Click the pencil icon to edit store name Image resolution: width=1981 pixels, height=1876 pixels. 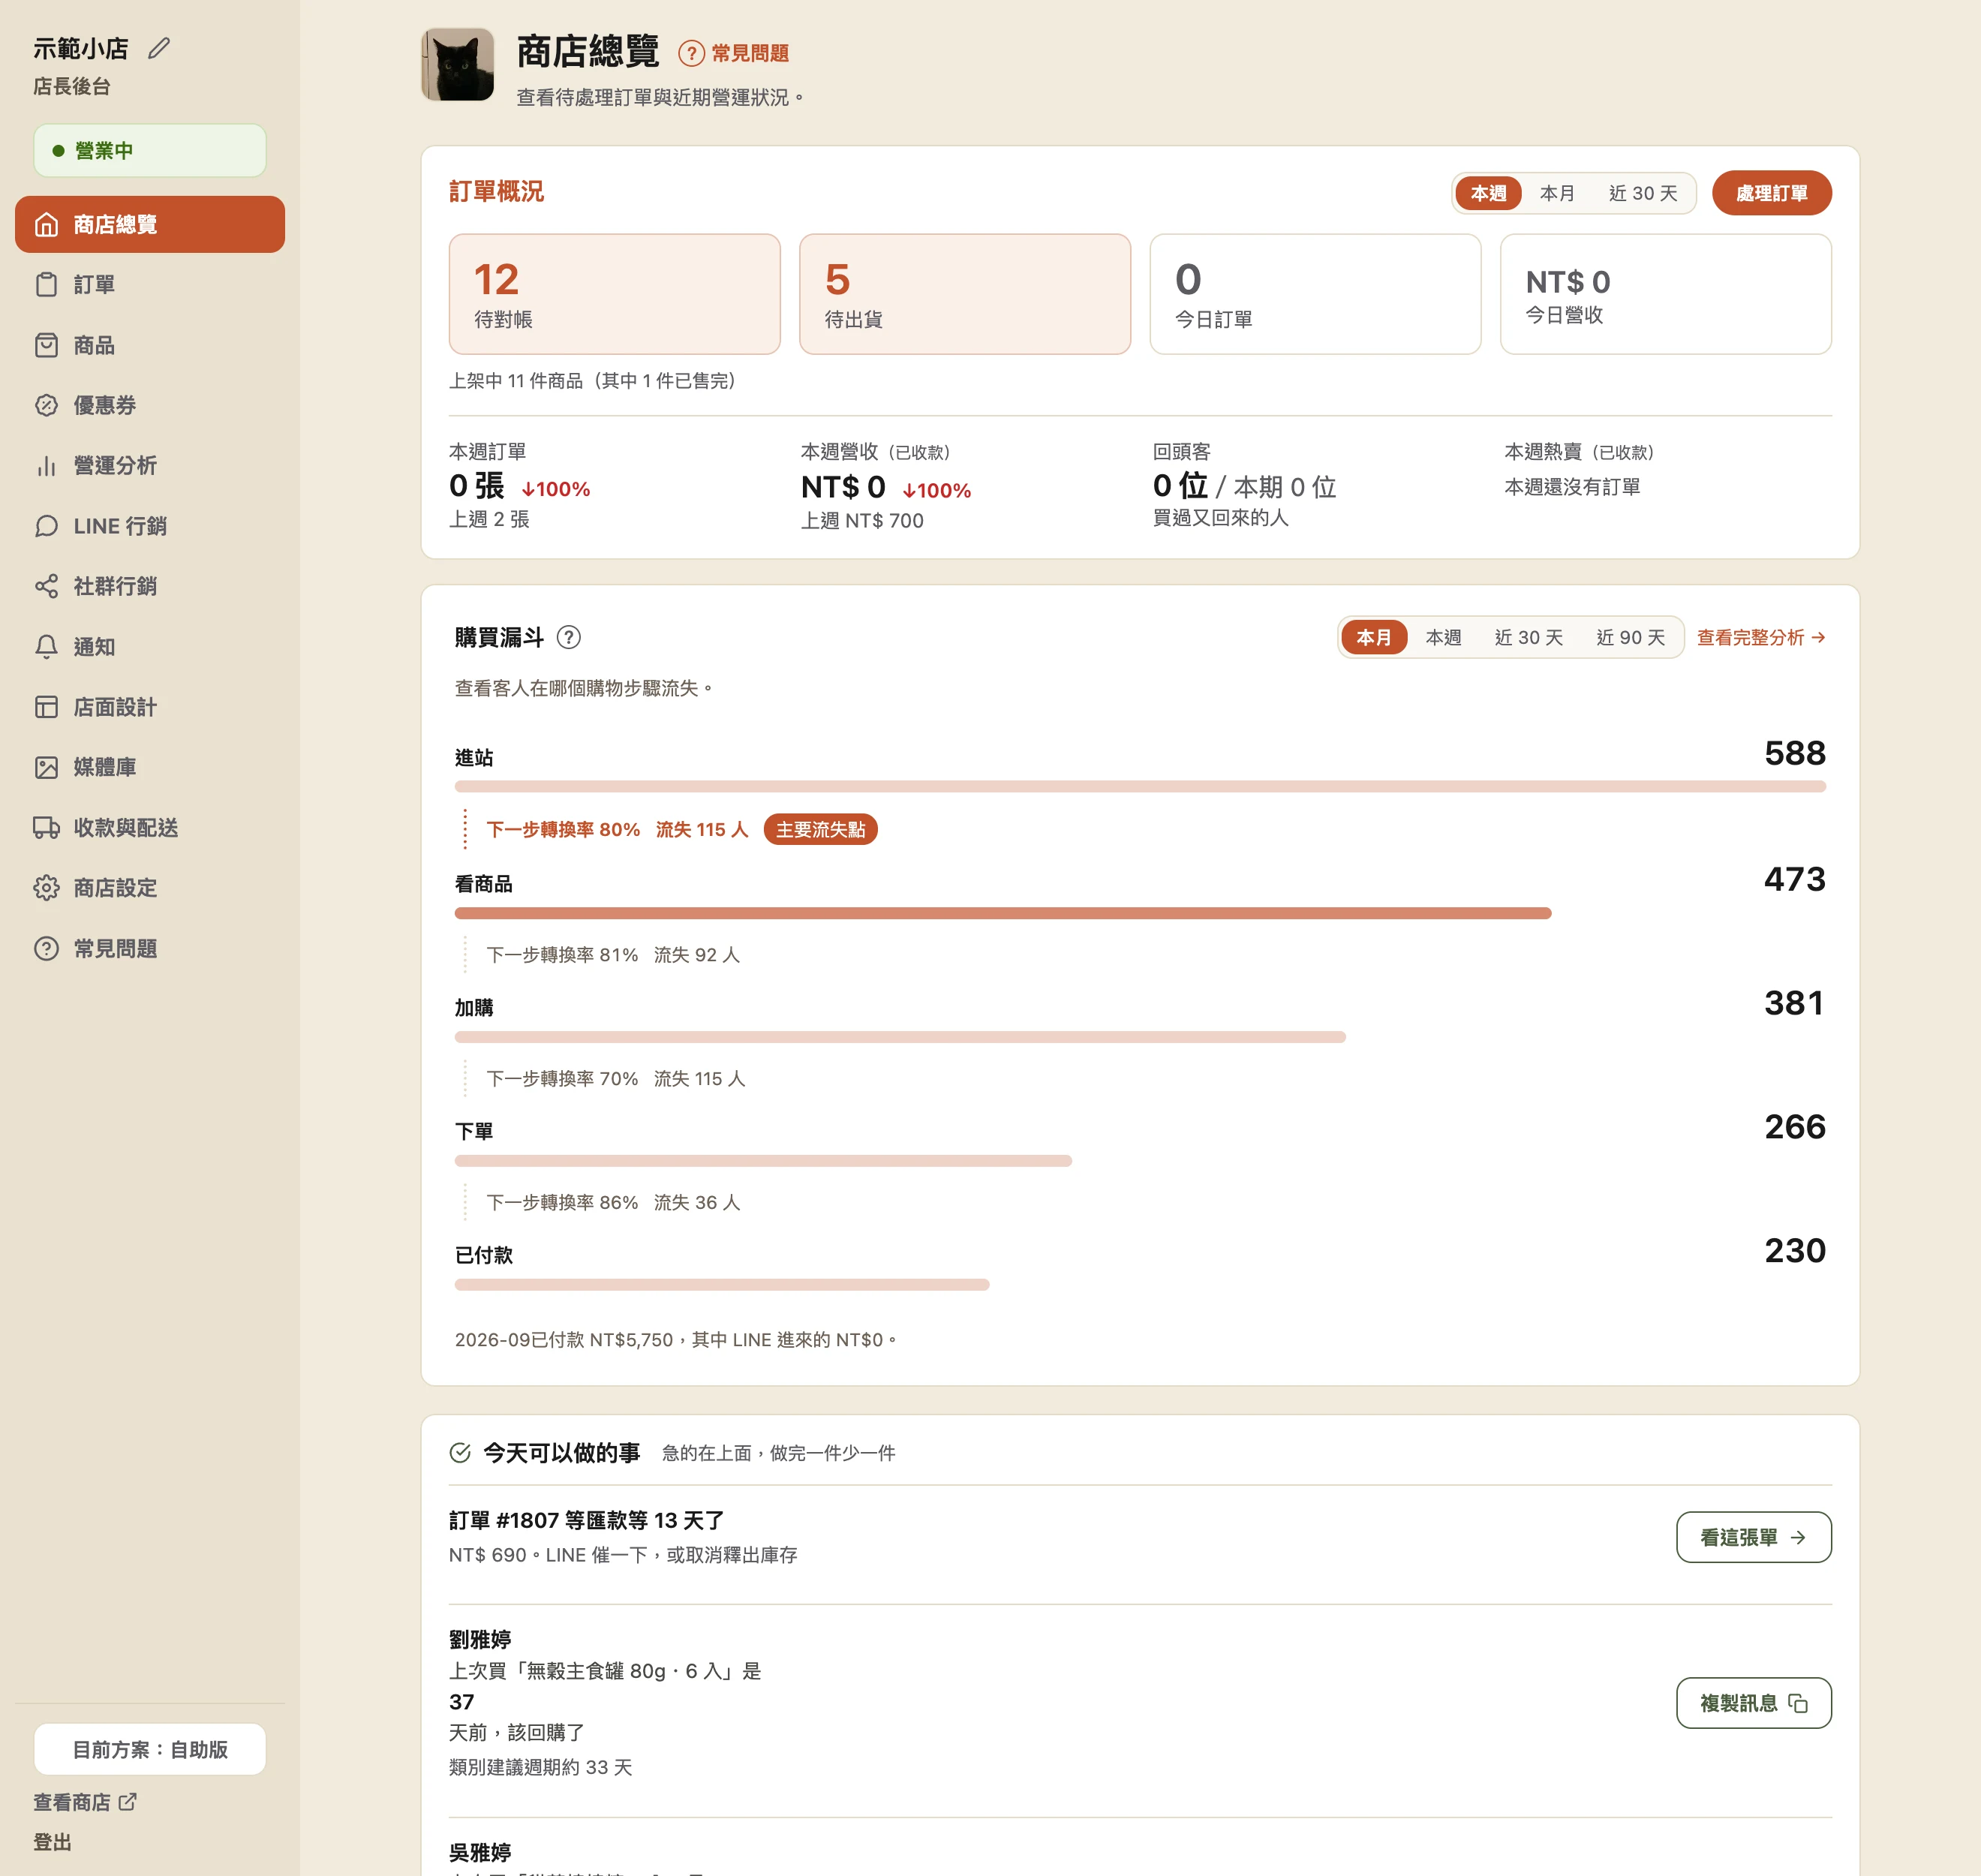[159, 48]
